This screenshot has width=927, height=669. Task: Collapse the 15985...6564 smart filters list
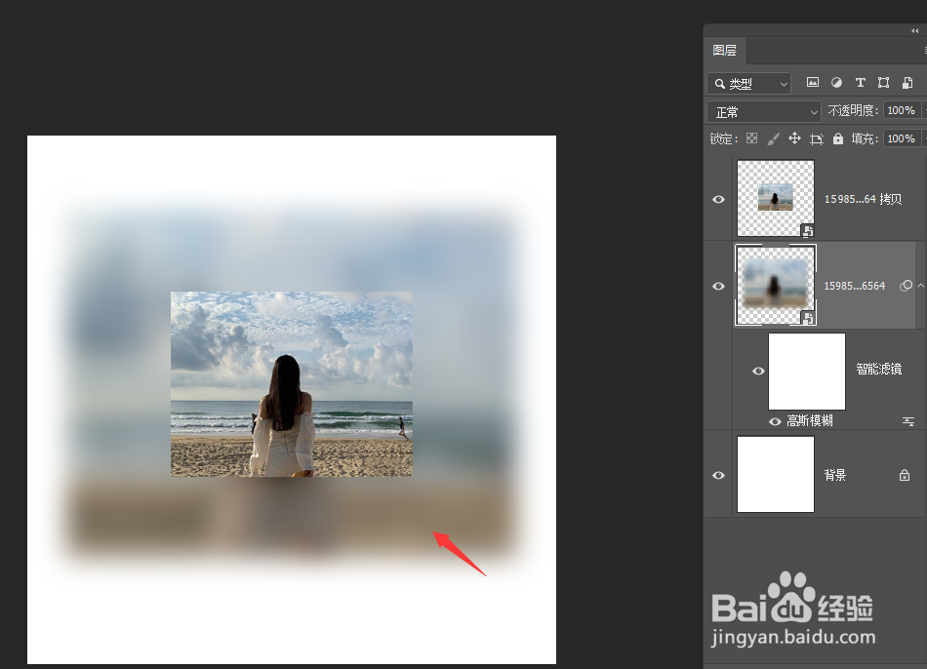(921, 286)
